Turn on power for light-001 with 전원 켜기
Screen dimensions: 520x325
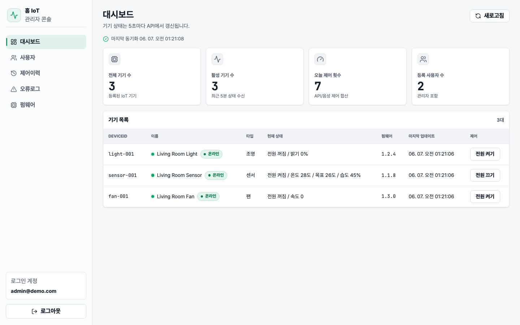tap(485, 154)
